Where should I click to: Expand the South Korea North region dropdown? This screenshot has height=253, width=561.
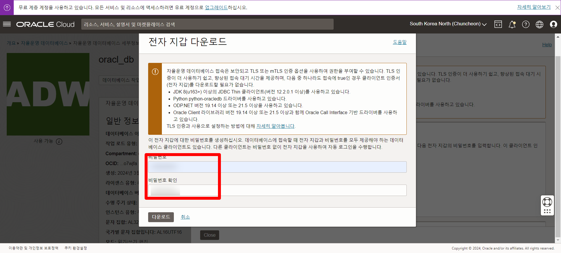pyautogui.click(x=448, y=24)
